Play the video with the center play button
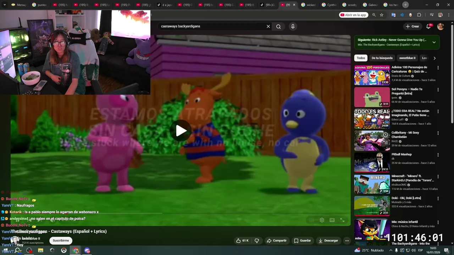The height and width of the screenshot is (255, 454). pyautogui.click(x=181, y=131)
